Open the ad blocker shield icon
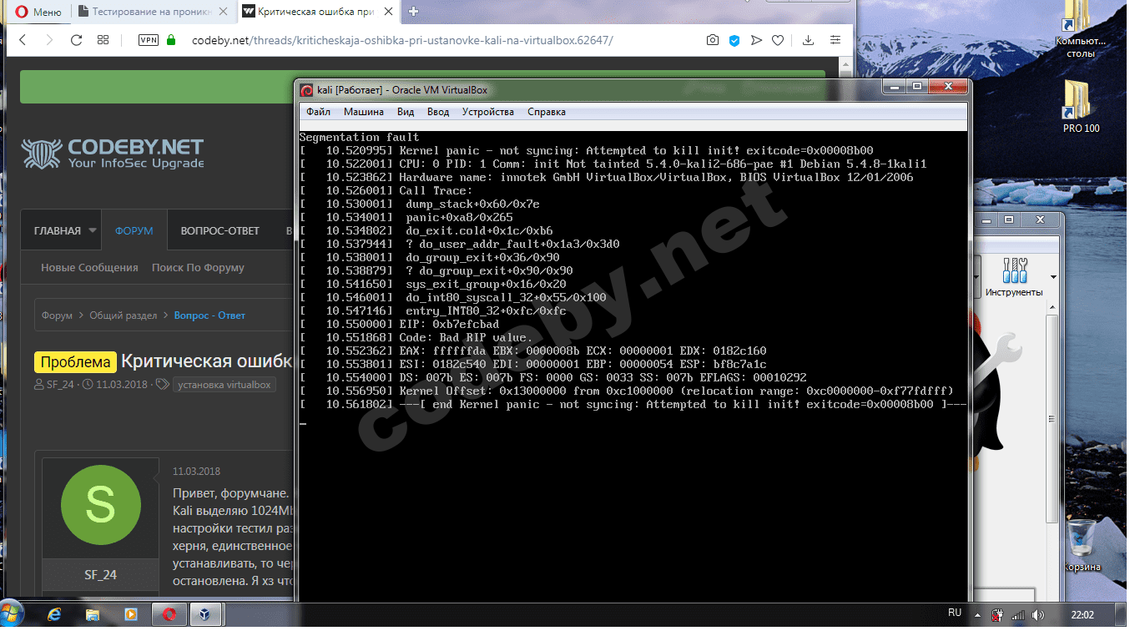1140x641 pixels. [734, 40]
